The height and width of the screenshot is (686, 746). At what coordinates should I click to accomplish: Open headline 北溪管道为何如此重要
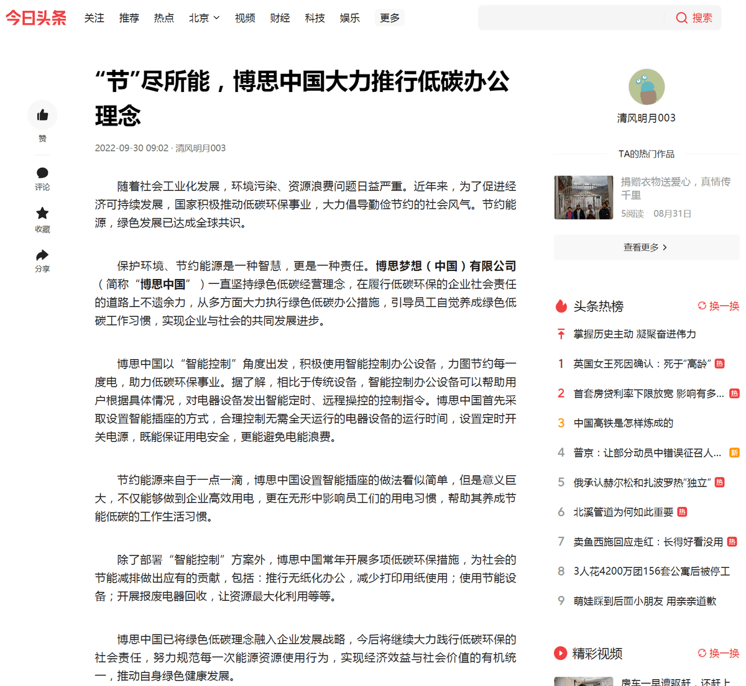tap(624, 512)
